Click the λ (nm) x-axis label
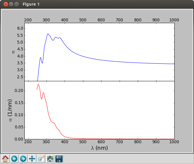 click(x=99, y=148)
